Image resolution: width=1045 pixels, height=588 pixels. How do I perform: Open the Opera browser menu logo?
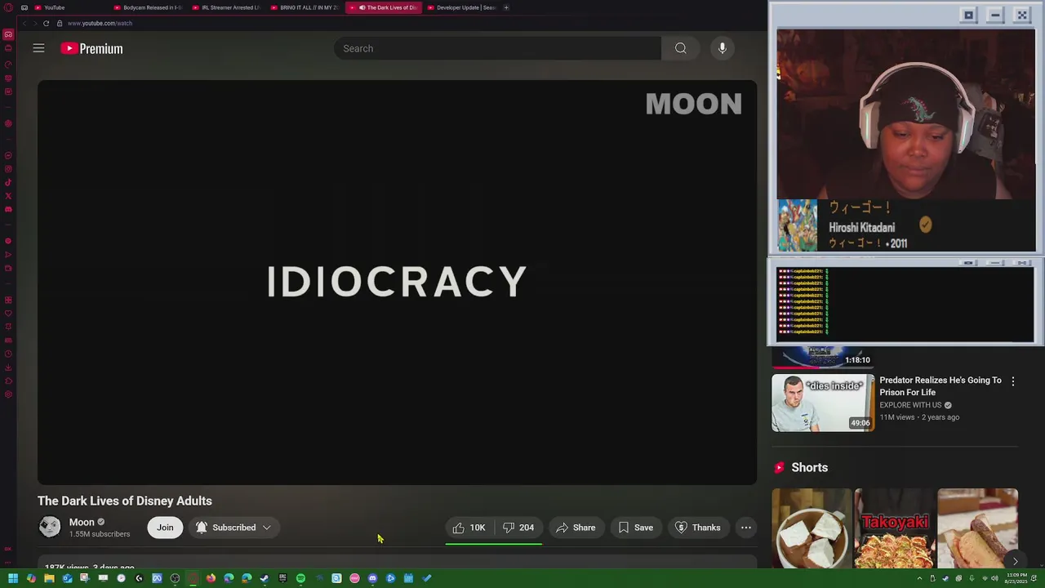(8, 7)
